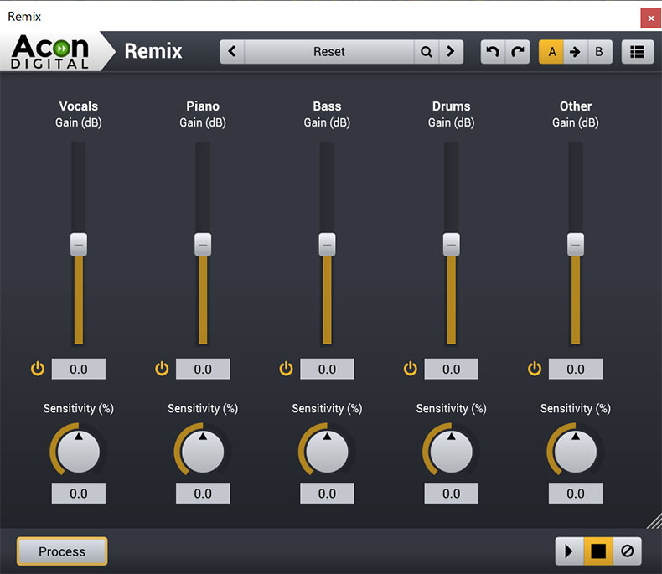Stop preview playback

(x=598, y=551)
